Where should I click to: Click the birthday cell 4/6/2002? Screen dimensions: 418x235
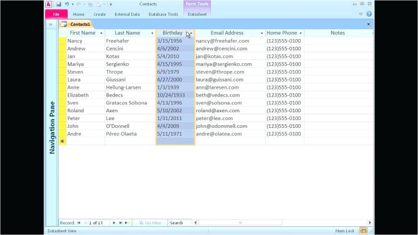click(x=176, y=49)
